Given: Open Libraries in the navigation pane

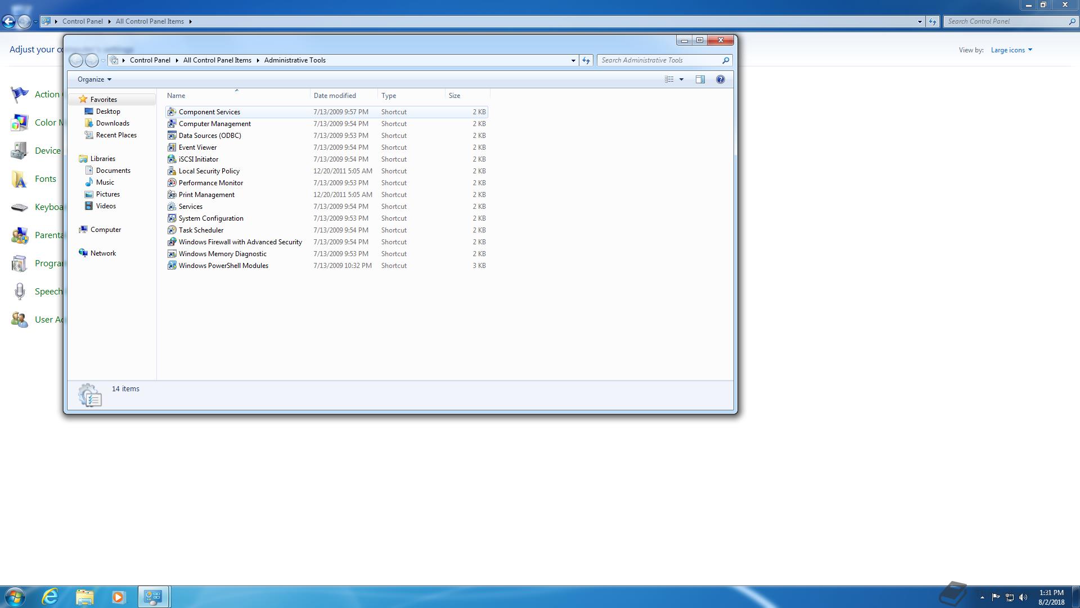Looking at the screenshot, I should pos(102,159).
